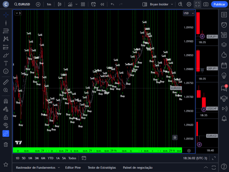Expand the Bryan Insider layout dropdown
The image size is (229, 172).
coord(172,4)
